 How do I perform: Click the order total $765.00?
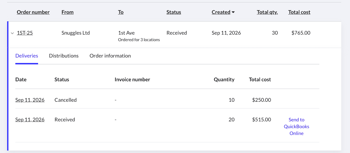301,33
